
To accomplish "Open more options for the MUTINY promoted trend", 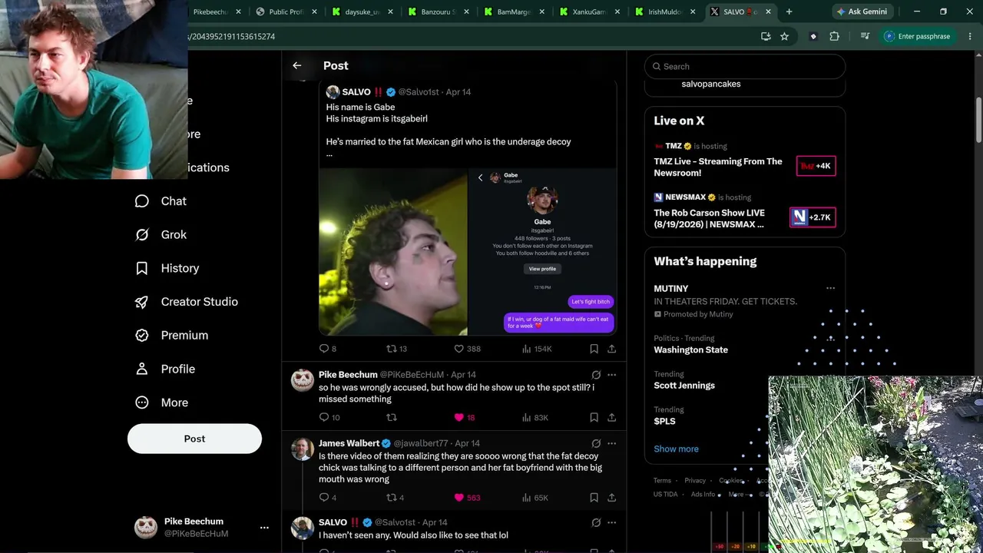I will pyautogui.click(x=830, y=289).
